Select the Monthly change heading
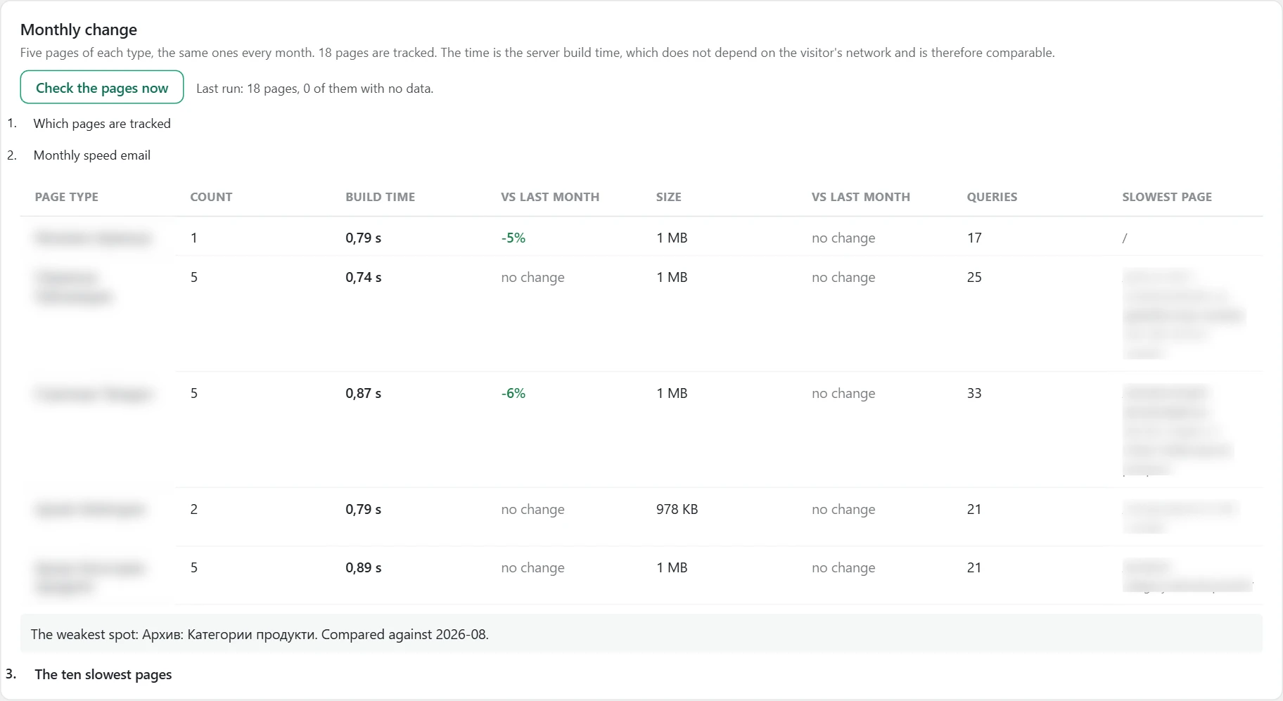Image resolution: width=1283 pixels, height=701 pixels. click(79, 30)
